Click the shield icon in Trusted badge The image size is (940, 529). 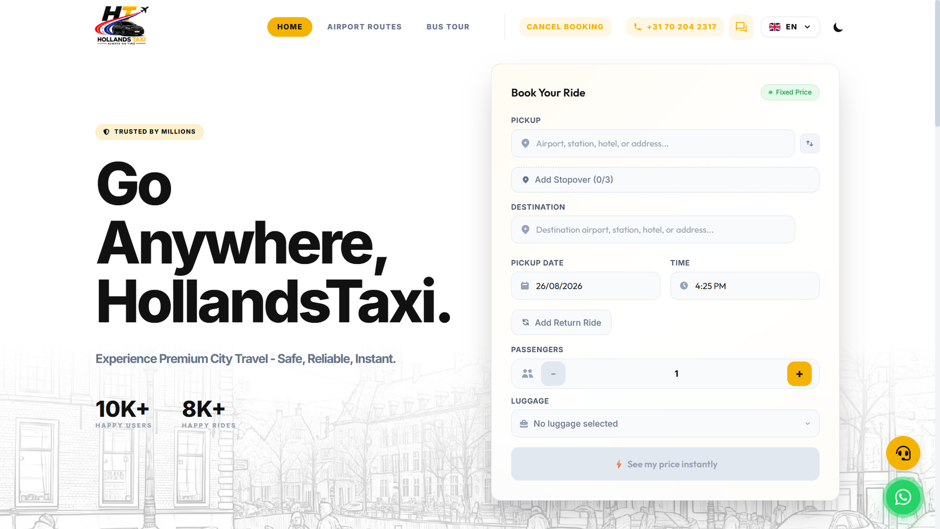(106, 132)
